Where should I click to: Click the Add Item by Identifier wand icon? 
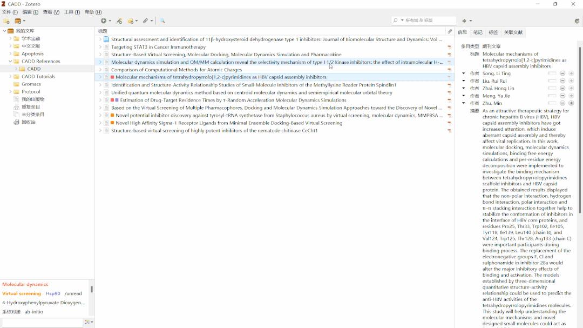click(x=119, y=21)
